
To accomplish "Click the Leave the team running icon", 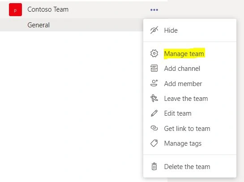I will (x=154, y=98).
